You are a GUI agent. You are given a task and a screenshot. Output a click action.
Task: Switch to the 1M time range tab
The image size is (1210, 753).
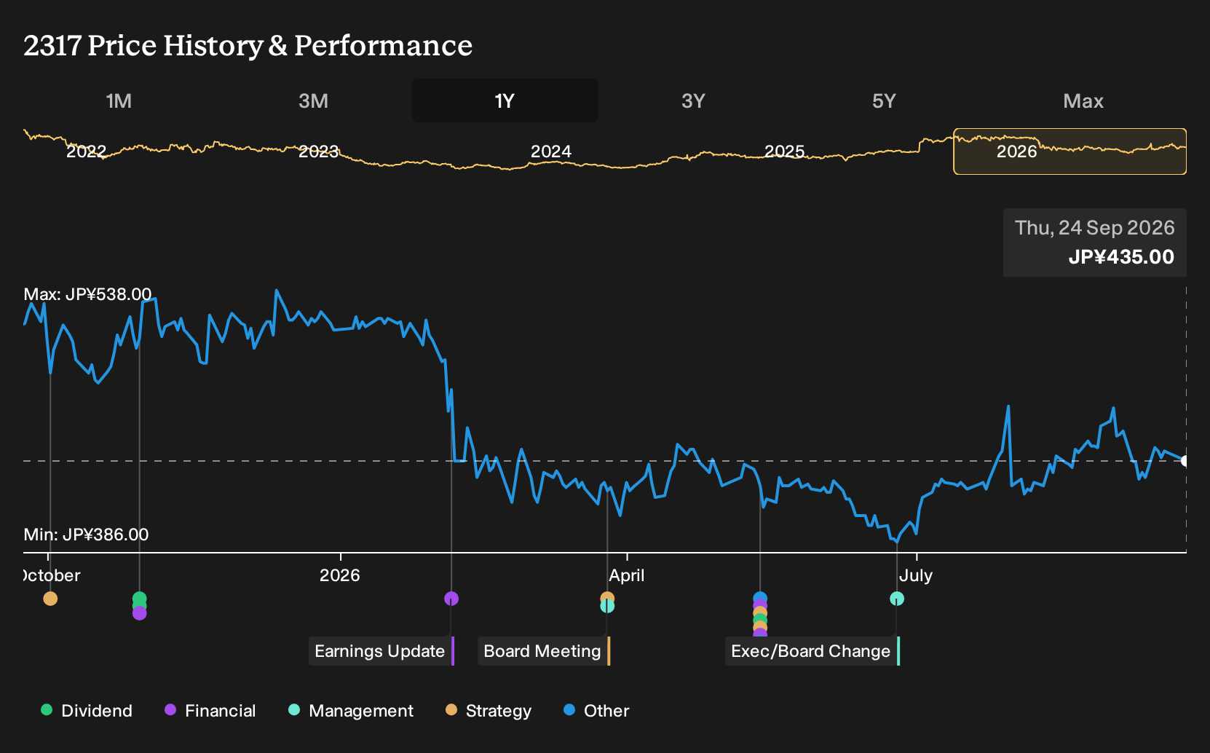pyautogui.click(x=119, y=101)
